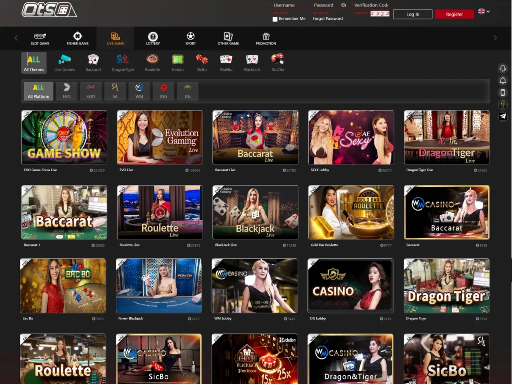The image size is (512, 384).
Task: Open the customer support headset icon
Action: [503, 69]
